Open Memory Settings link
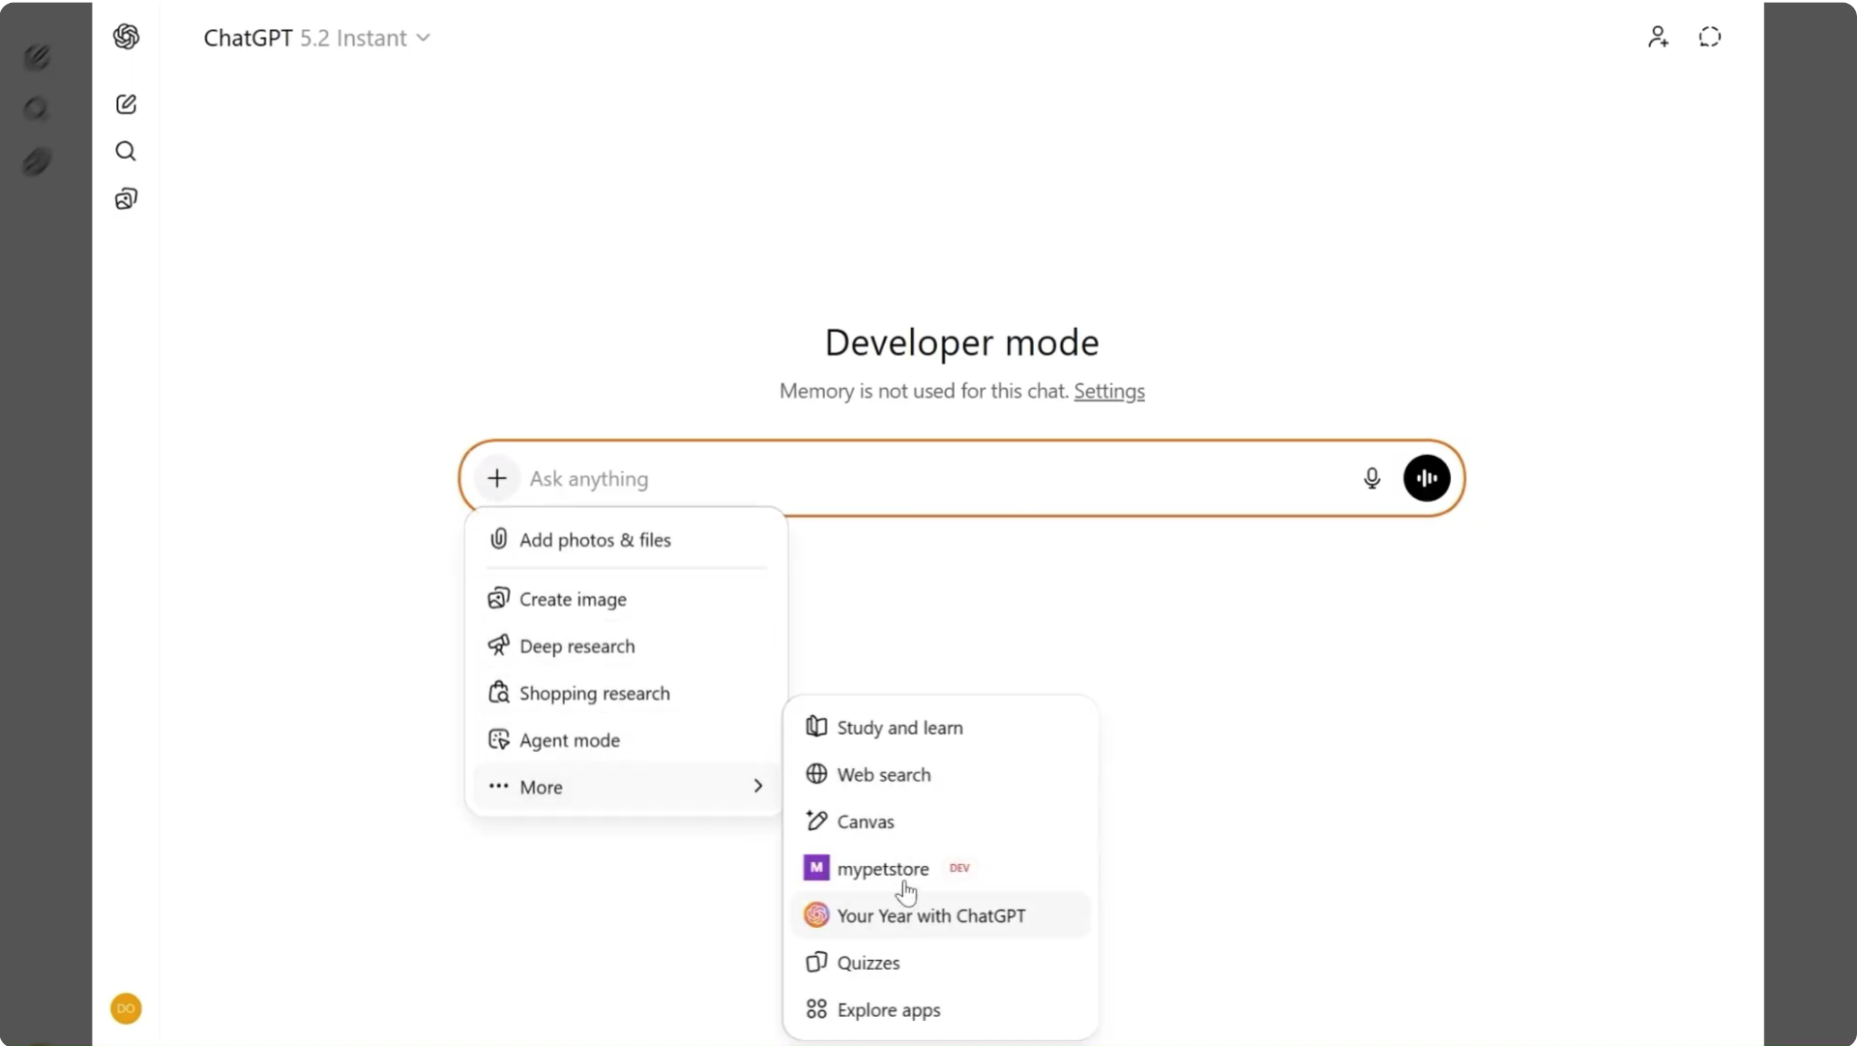The image size is (1857, 1046). (1108, 391)
